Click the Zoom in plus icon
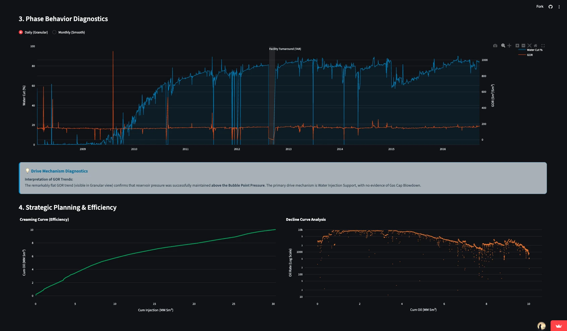The image size is (567, 331). (x=517, y=46)
